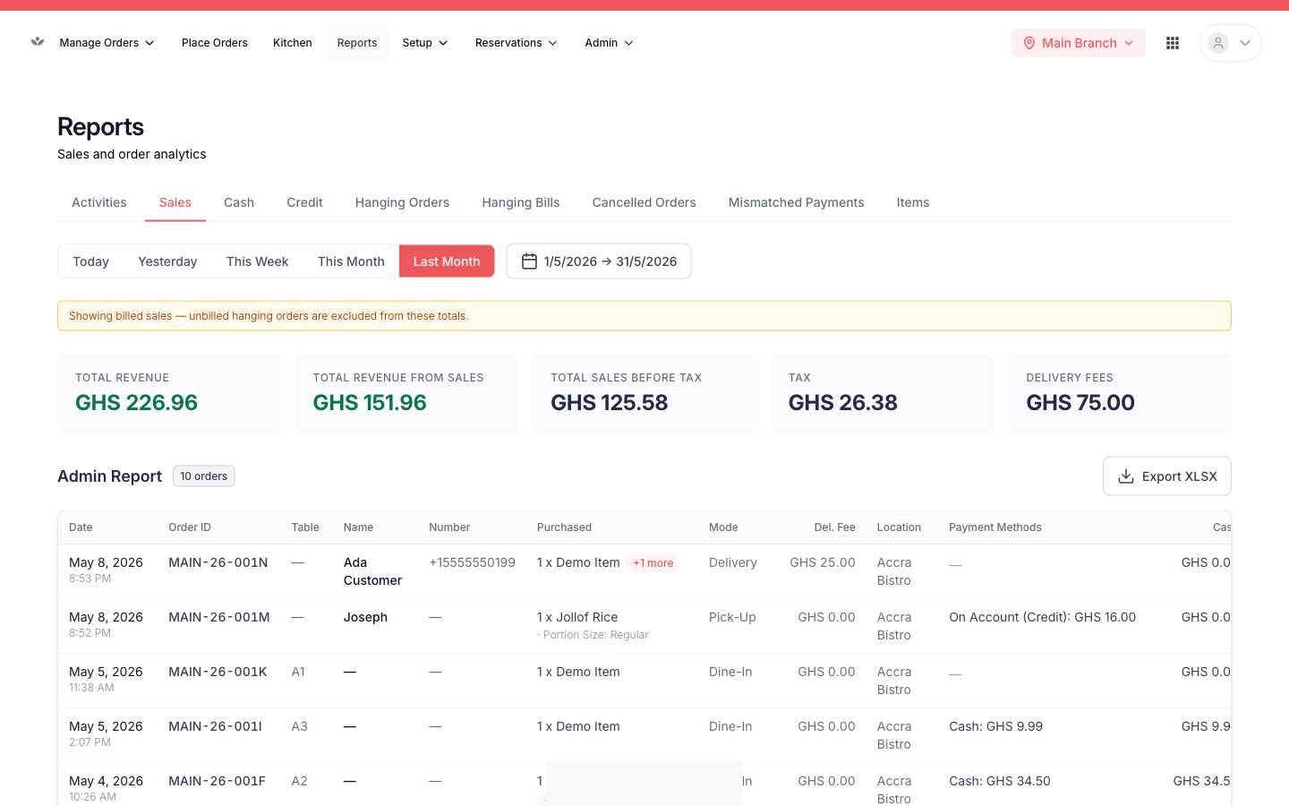
Task: Click the download icon on Export XLSX
Action: [x=1126, y=476]
